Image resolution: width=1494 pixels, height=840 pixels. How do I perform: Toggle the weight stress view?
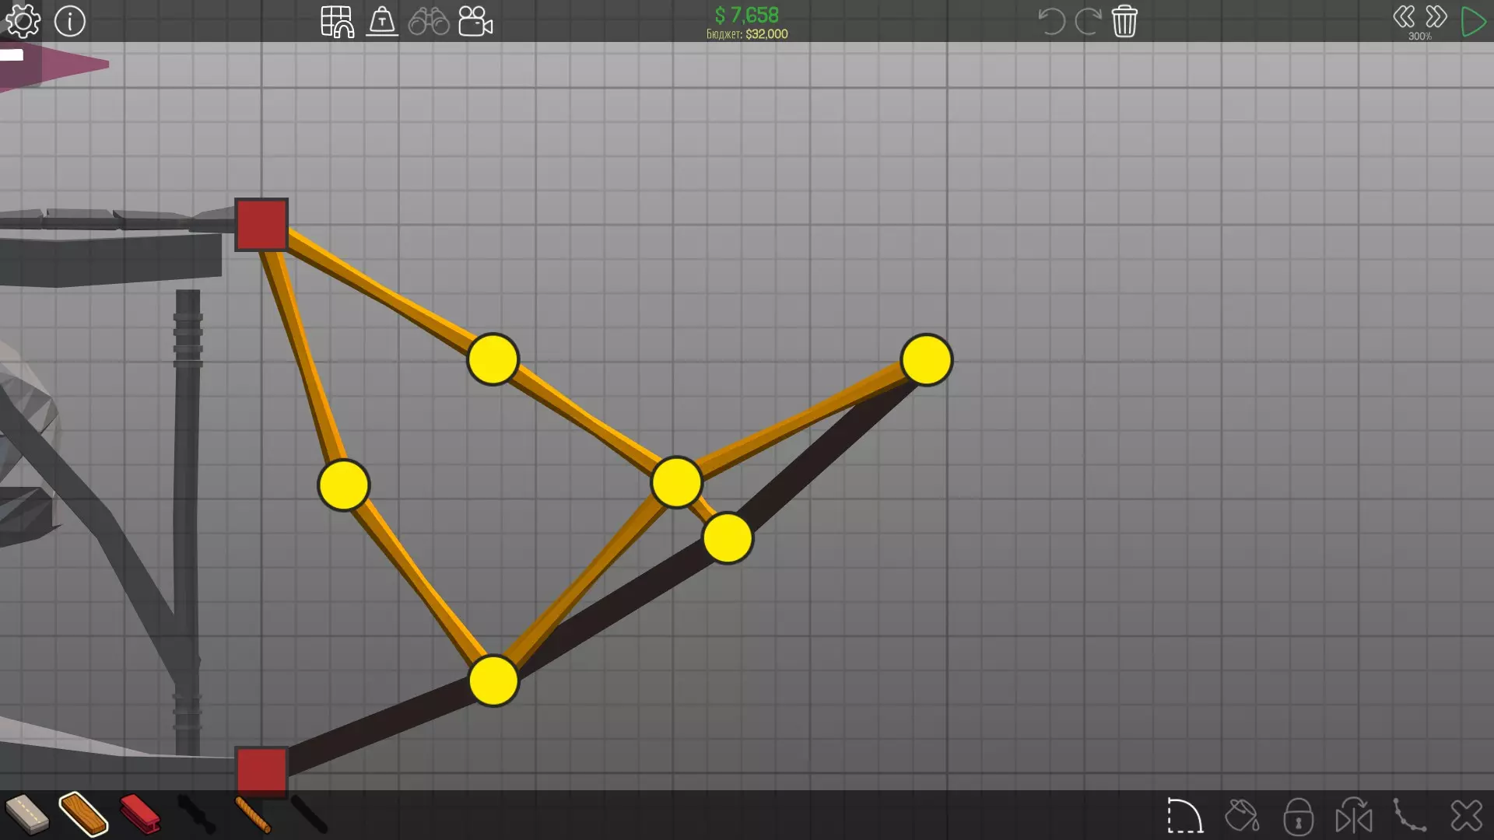pos(382,21)
